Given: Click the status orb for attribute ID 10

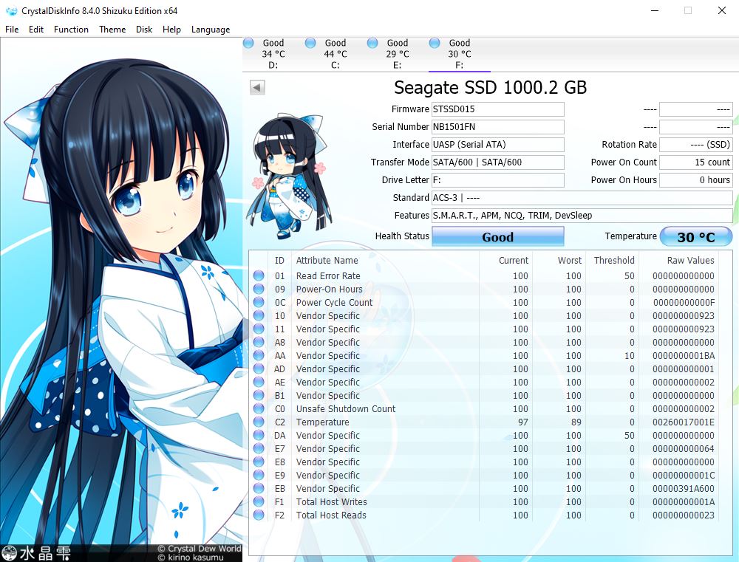Looking at the screenshot, I should [259, 315].
